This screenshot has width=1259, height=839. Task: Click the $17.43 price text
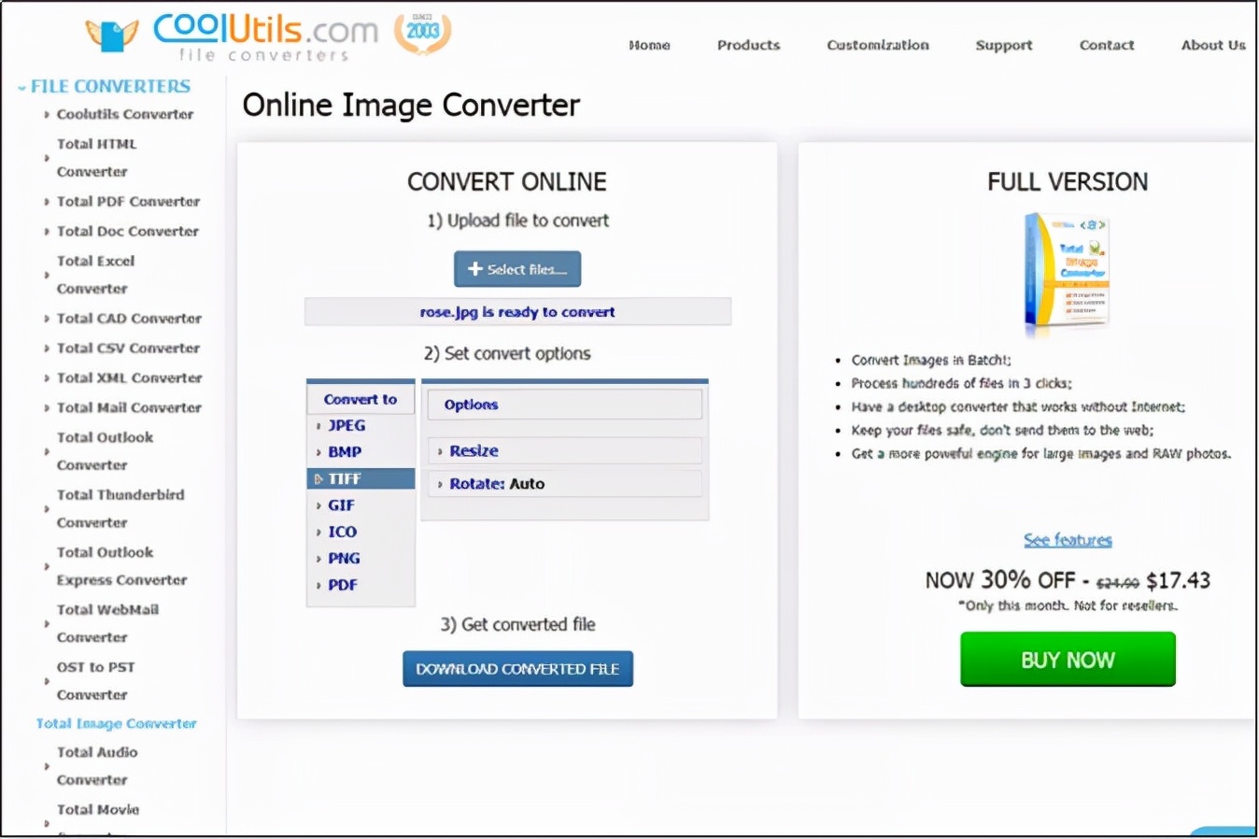[1178, 580]
